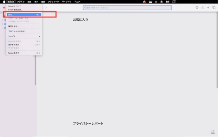This screenshot has width=219, height=137.
Task: Open the ブックマーク menu
Action: tap(53, 2)
